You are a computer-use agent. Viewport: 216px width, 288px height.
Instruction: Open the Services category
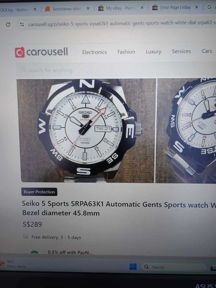pyautogui.click(x=181, y=51)
